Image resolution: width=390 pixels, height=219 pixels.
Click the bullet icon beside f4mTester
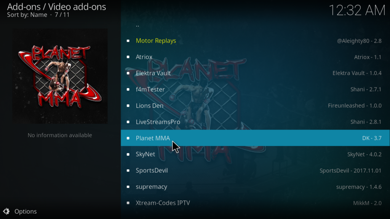pos(128,89)
